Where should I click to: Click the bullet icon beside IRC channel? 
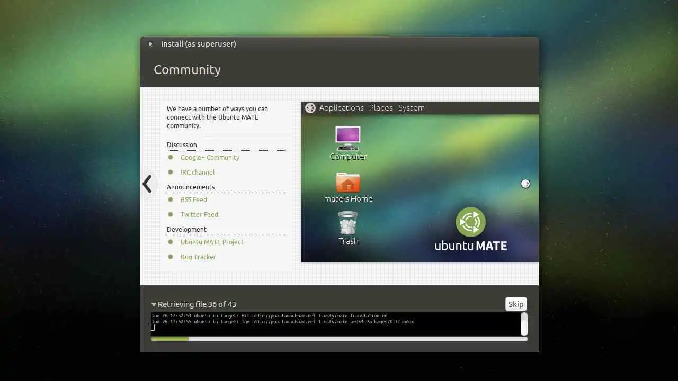171,172
